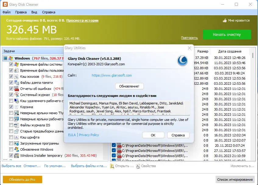Click the Кэш эскизов thumbnail icon
This screenshot has height=185, width=258.
[16, 77]
